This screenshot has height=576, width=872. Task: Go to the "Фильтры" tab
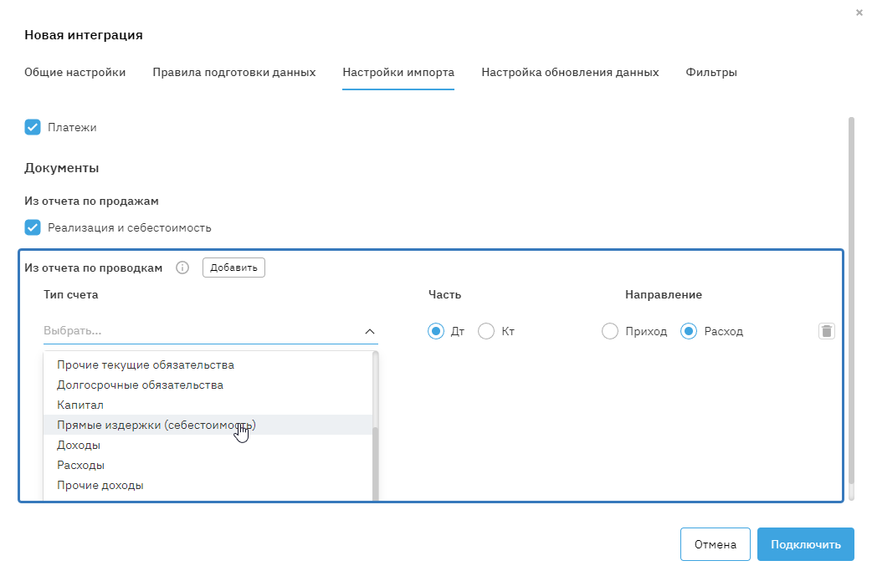point(711,72)
